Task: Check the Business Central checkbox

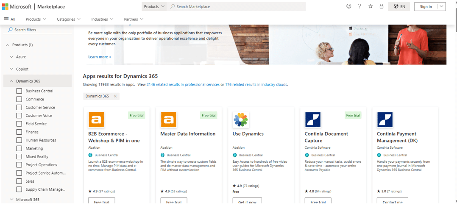Action: tap(19, 91)
